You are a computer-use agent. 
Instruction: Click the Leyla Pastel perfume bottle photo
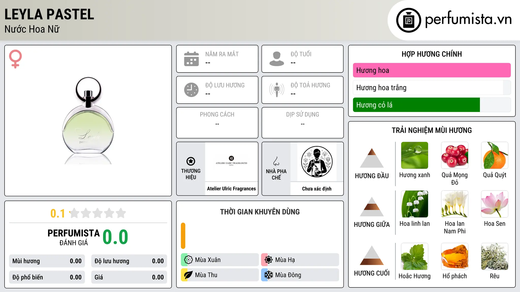pos(88,120)
